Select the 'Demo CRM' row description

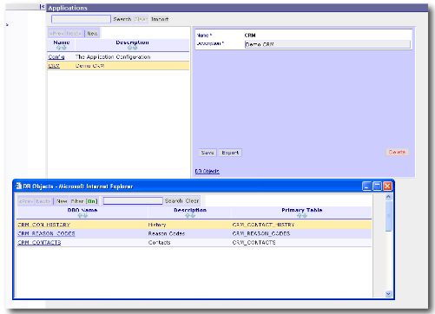(x=89, y=66)
